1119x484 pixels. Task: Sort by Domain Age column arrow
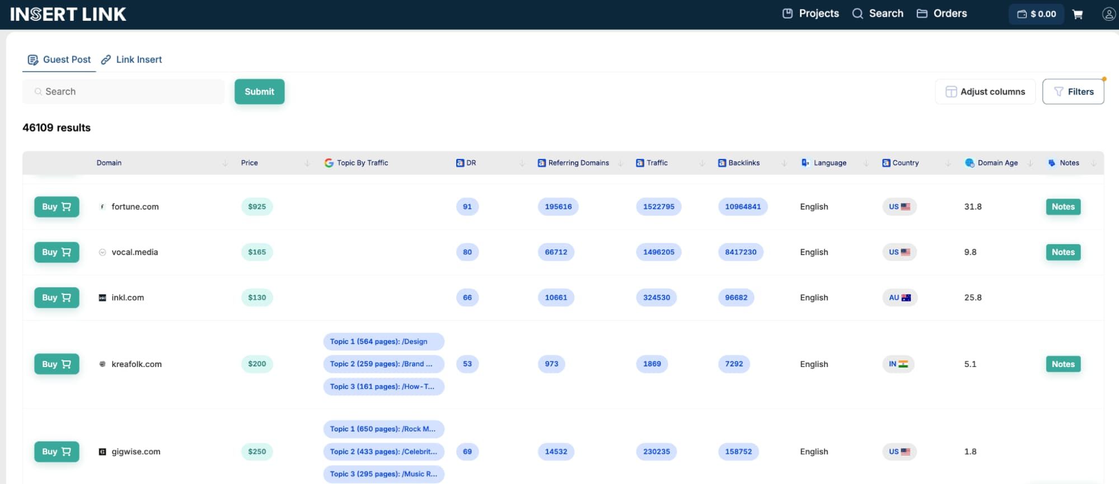tap(1030, 163)
